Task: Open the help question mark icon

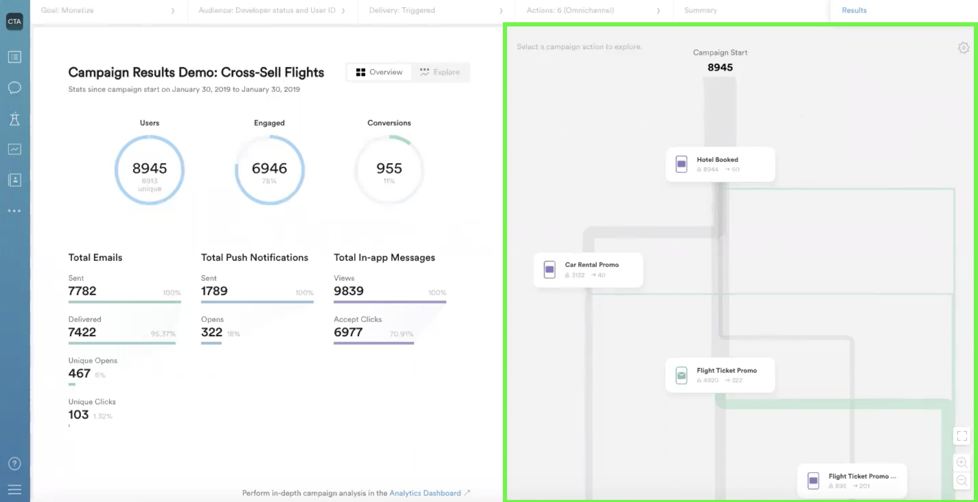Action: (x=14, y=463)
